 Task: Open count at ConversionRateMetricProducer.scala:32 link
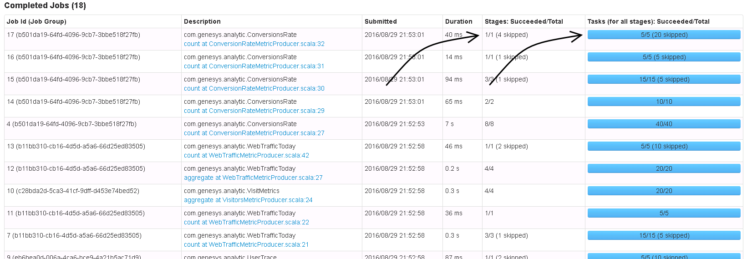tap(254, 44)
